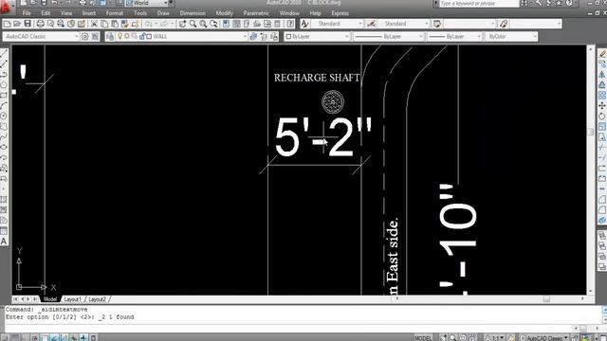Click the Plot printer icon
Image resolution: width=607 pixels, height=341 pixels.
[40, 24]
